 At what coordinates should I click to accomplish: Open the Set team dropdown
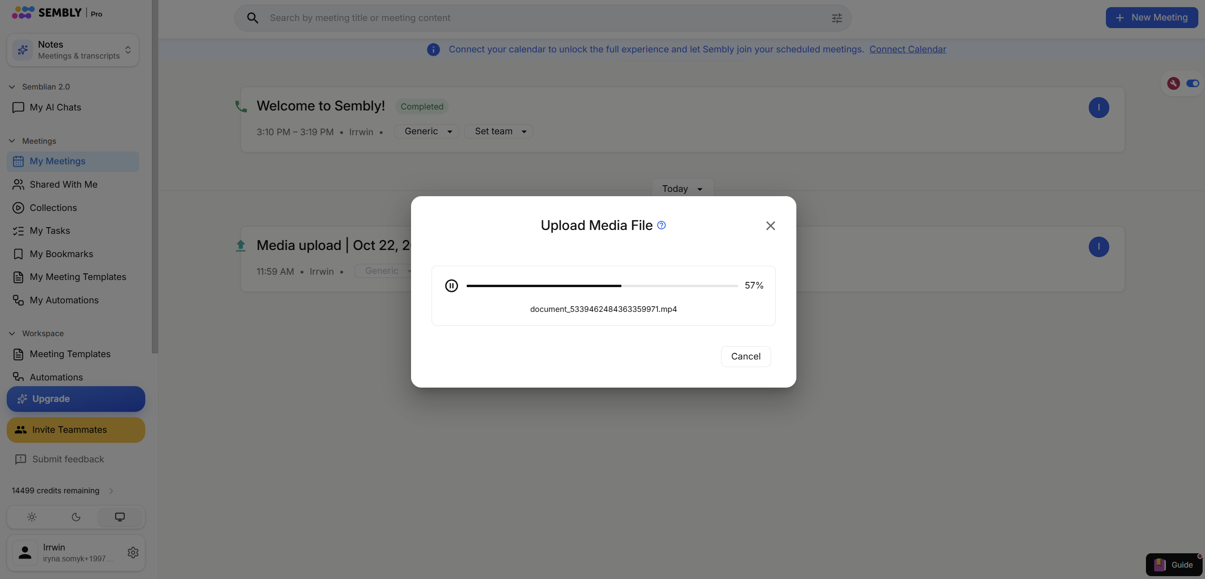(499, 131)
